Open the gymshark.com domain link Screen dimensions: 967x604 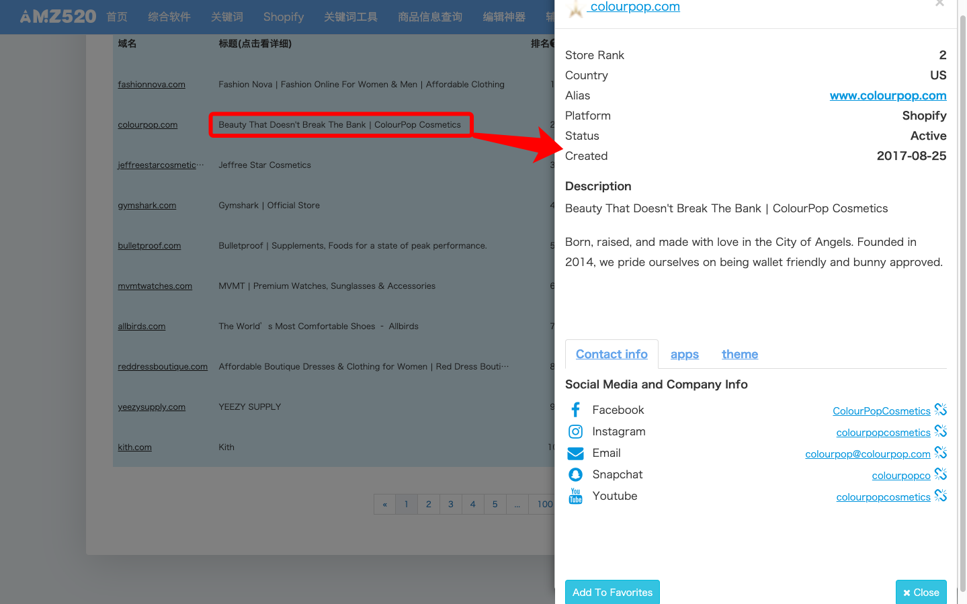click(x=146, y=206)
